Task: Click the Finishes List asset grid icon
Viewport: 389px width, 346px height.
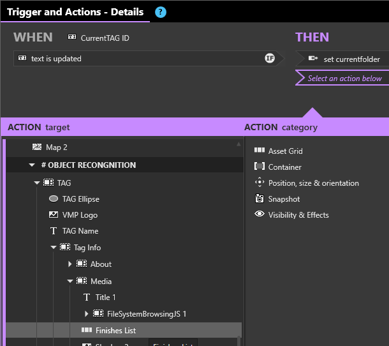Action: [x=87, y=330]
